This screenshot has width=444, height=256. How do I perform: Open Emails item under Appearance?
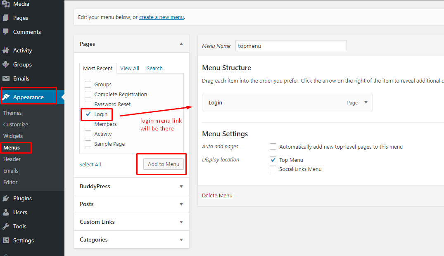pos(11,171)
